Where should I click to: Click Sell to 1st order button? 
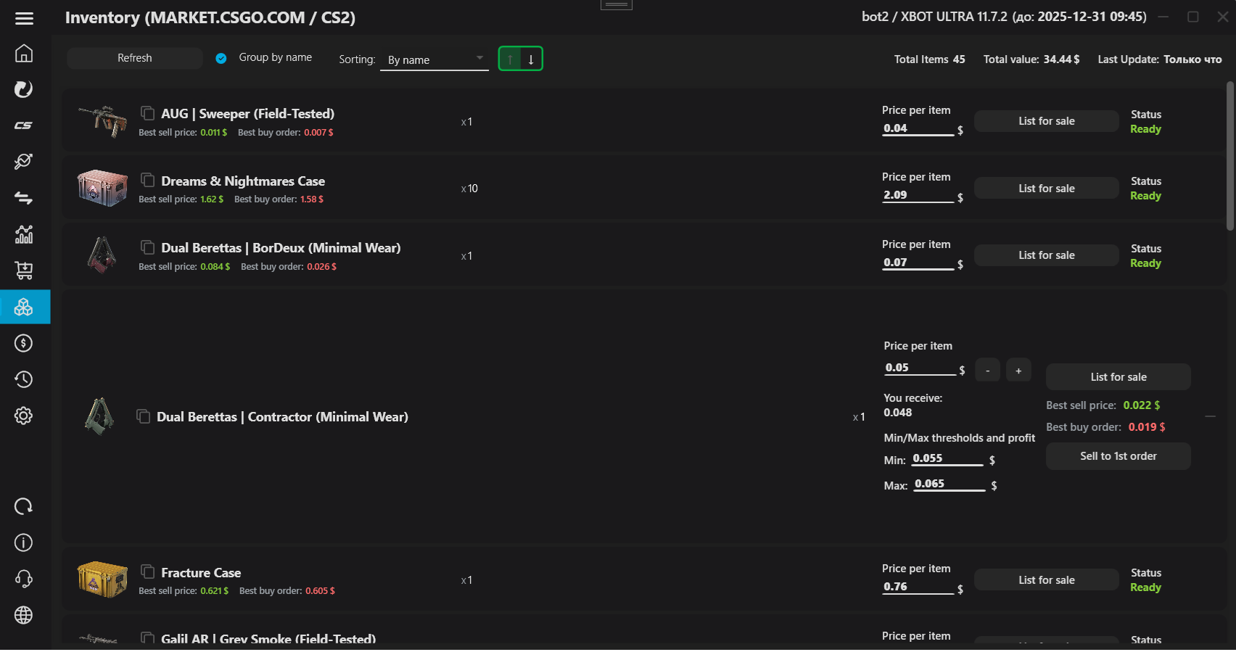1118,456
